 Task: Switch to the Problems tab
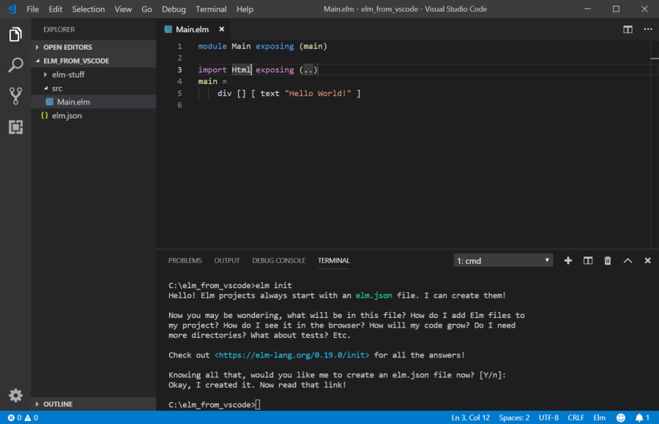(185, 260)
